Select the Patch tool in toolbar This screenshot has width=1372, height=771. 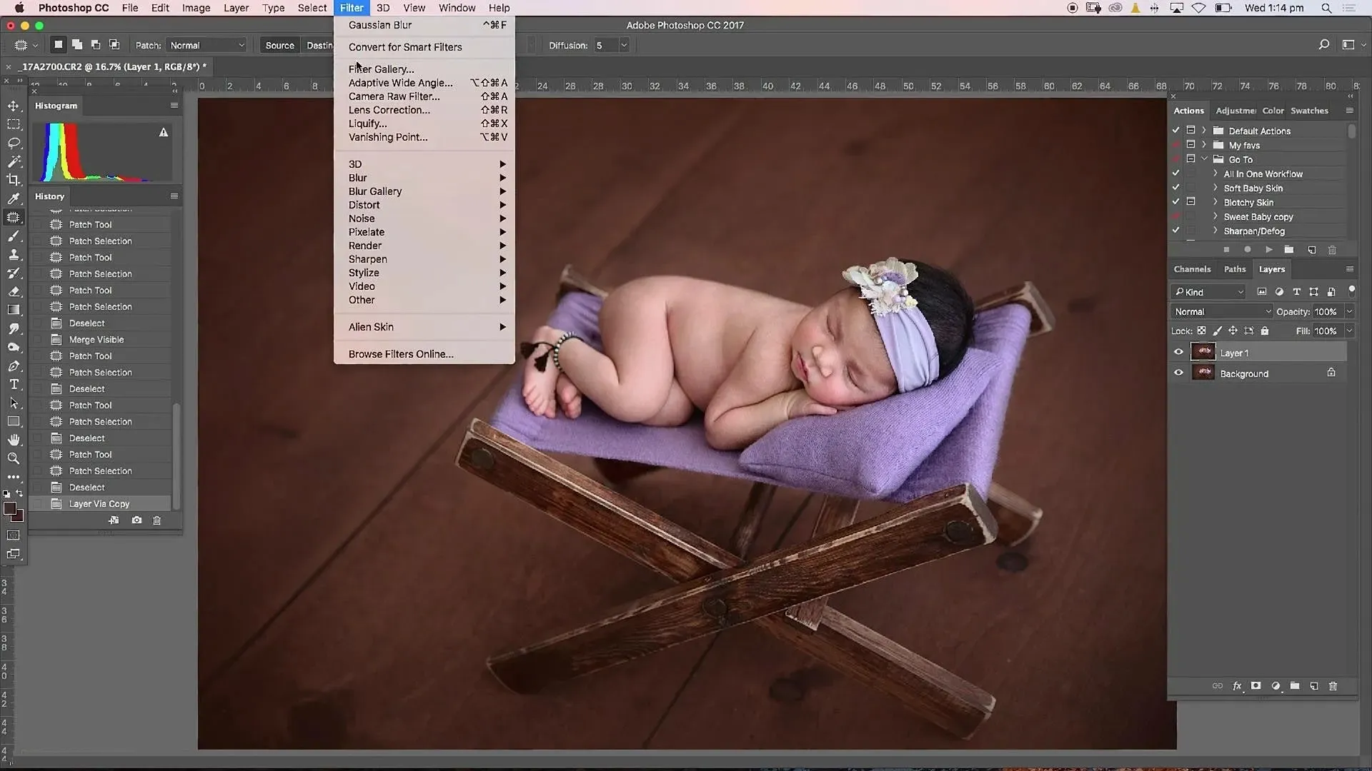pyautogui.click(x=14, y=217)
